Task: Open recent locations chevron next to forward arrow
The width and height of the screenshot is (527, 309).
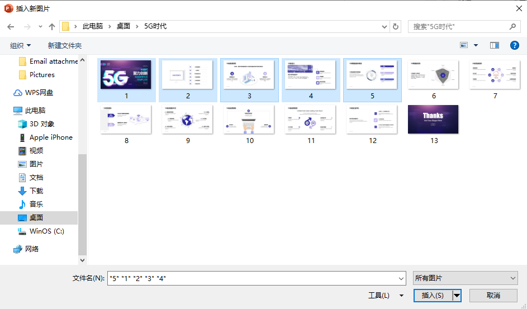Action: coord(40,26)
